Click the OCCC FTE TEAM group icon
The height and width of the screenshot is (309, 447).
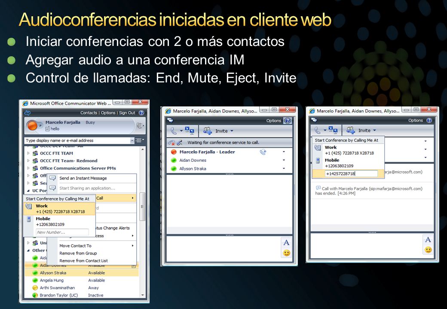tap(35, 153)
